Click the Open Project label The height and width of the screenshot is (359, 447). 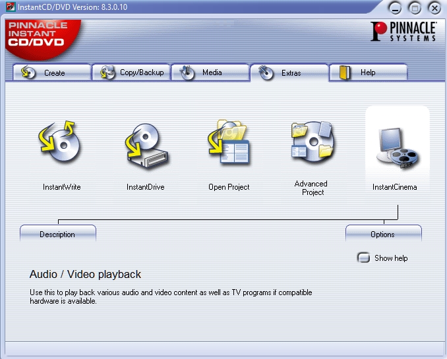[x=229, y=187]
